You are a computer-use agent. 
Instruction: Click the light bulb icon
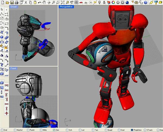(100, 2)
